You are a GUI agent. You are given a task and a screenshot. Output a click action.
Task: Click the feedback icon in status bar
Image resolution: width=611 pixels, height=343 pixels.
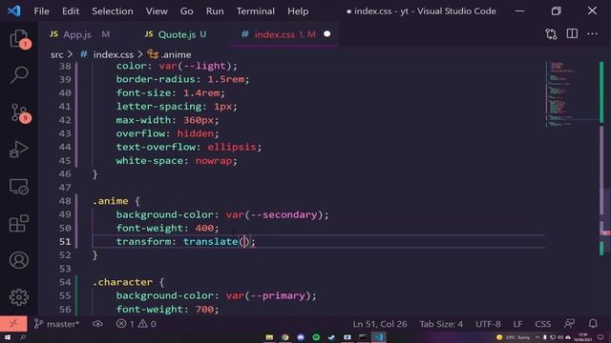click(569, 324)
